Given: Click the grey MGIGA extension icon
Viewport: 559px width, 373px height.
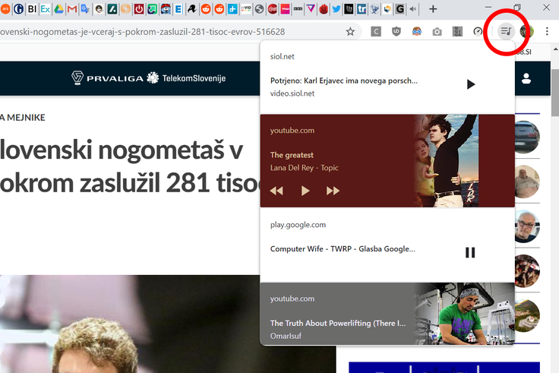Looking at the screenshot, I should tap(457, 32).
